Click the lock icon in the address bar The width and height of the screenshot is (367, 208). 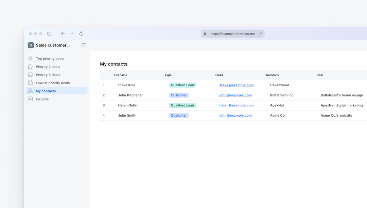point(205,34)
